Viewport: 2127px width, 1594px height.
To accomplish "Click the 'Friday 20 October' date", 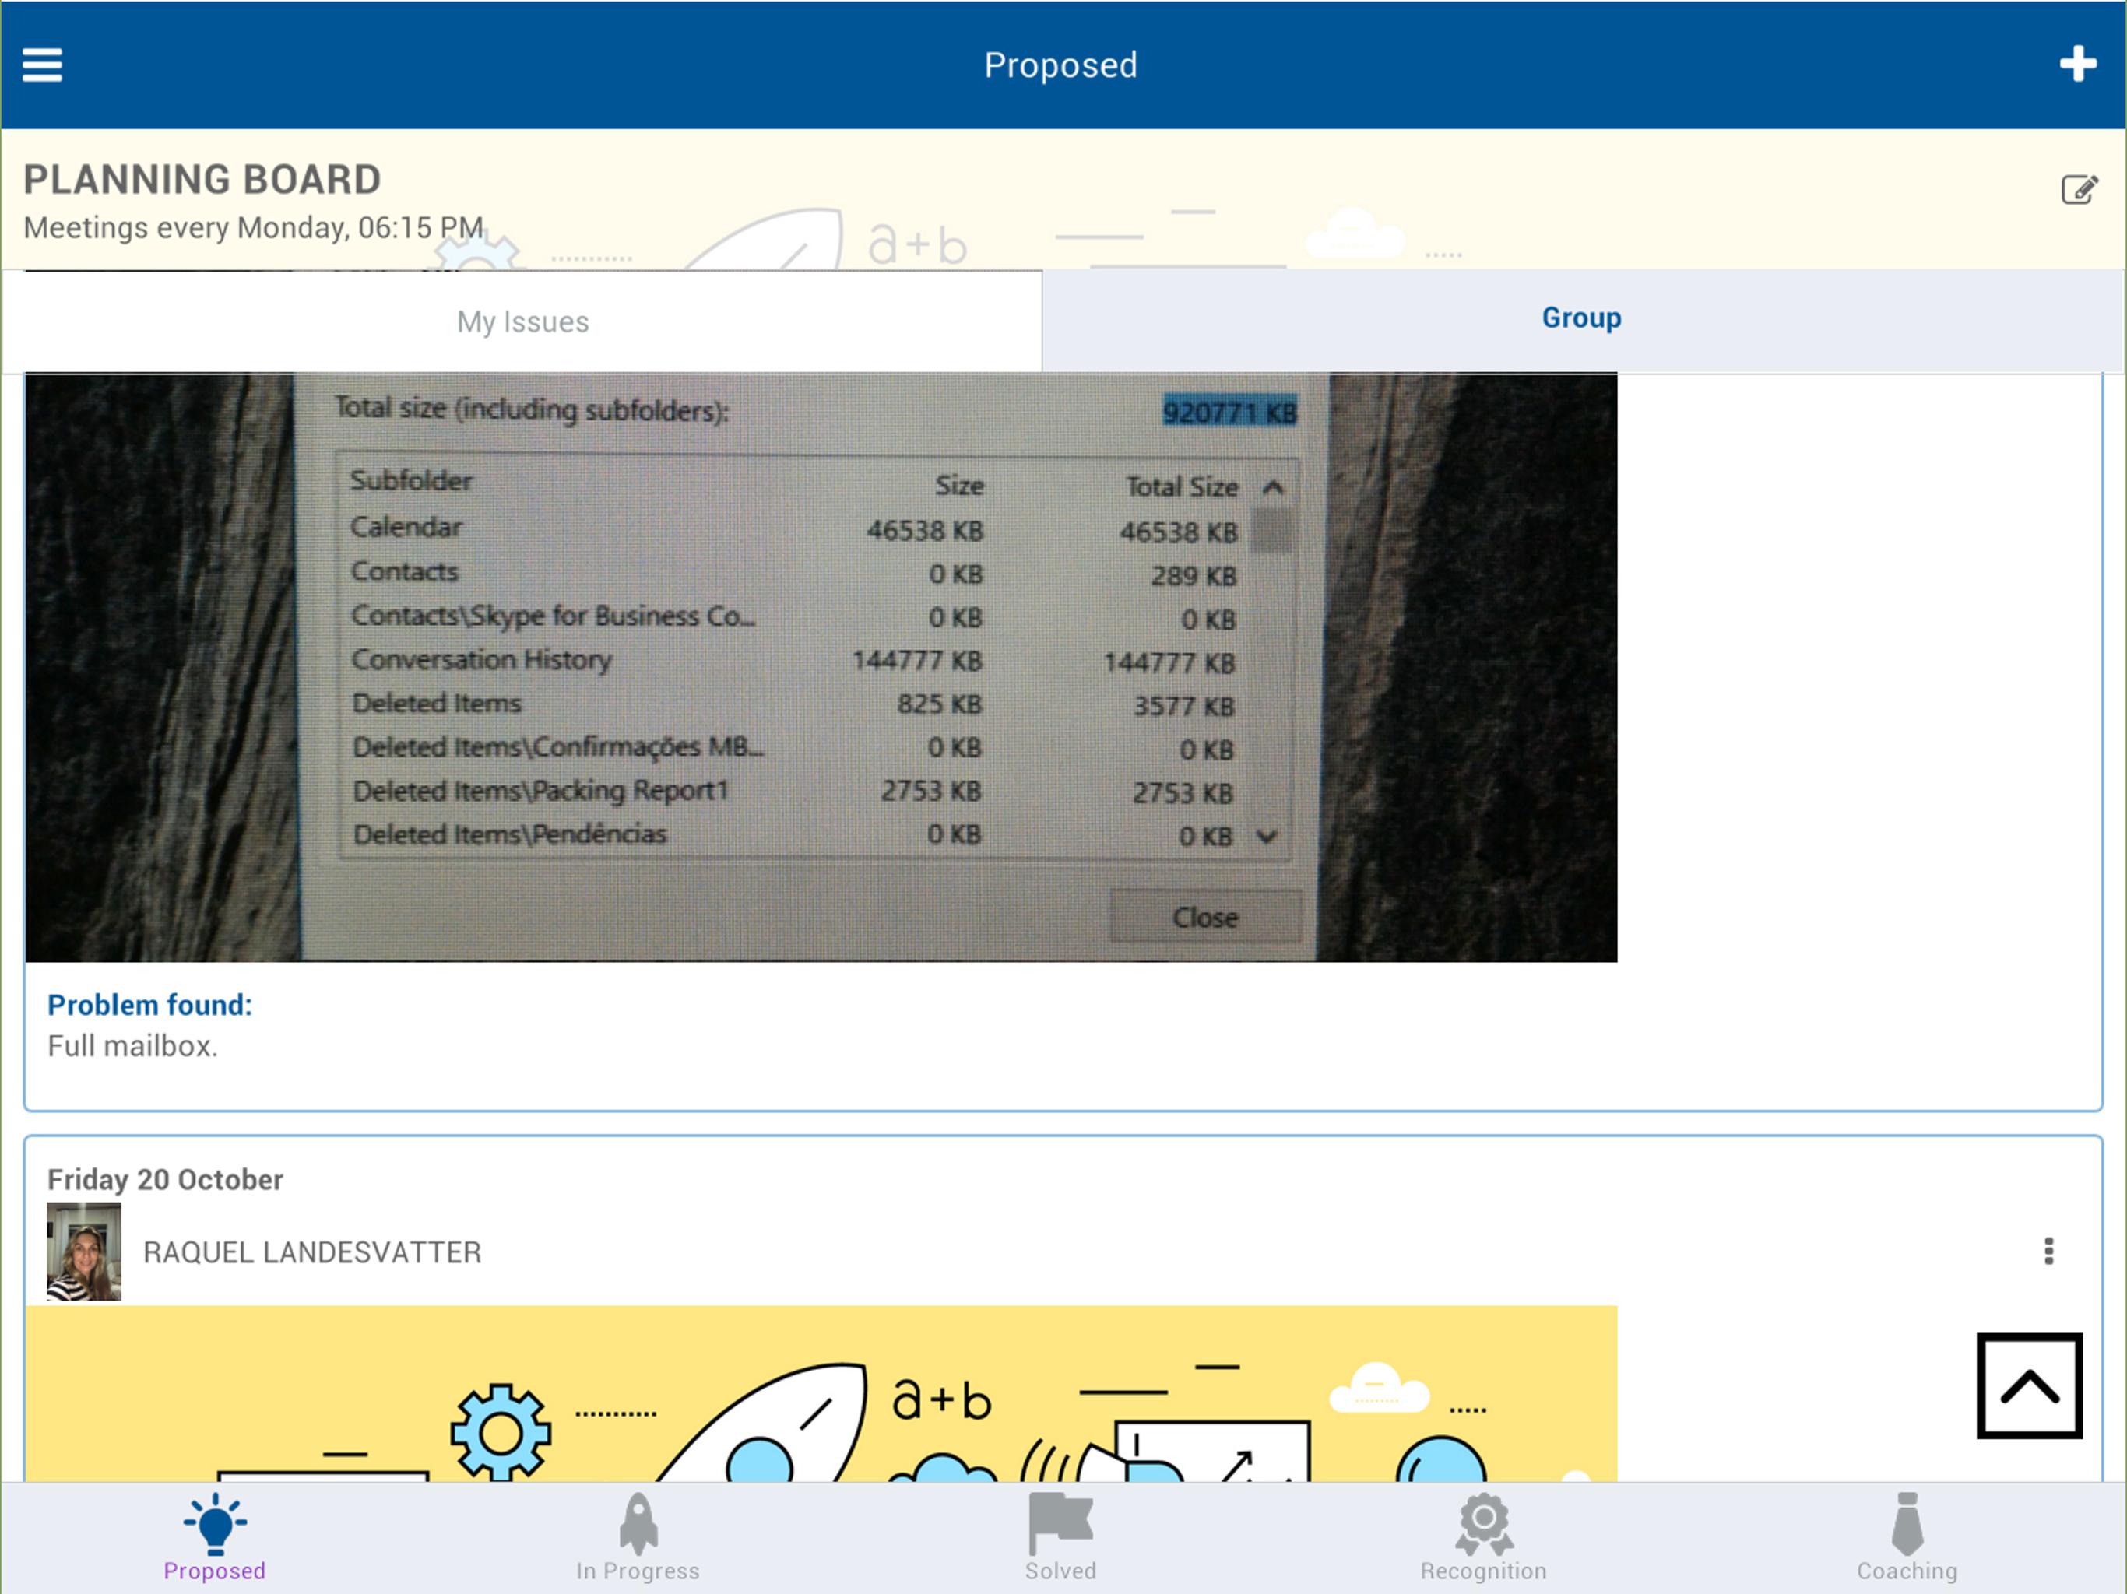I will [x=165, y=1180].
